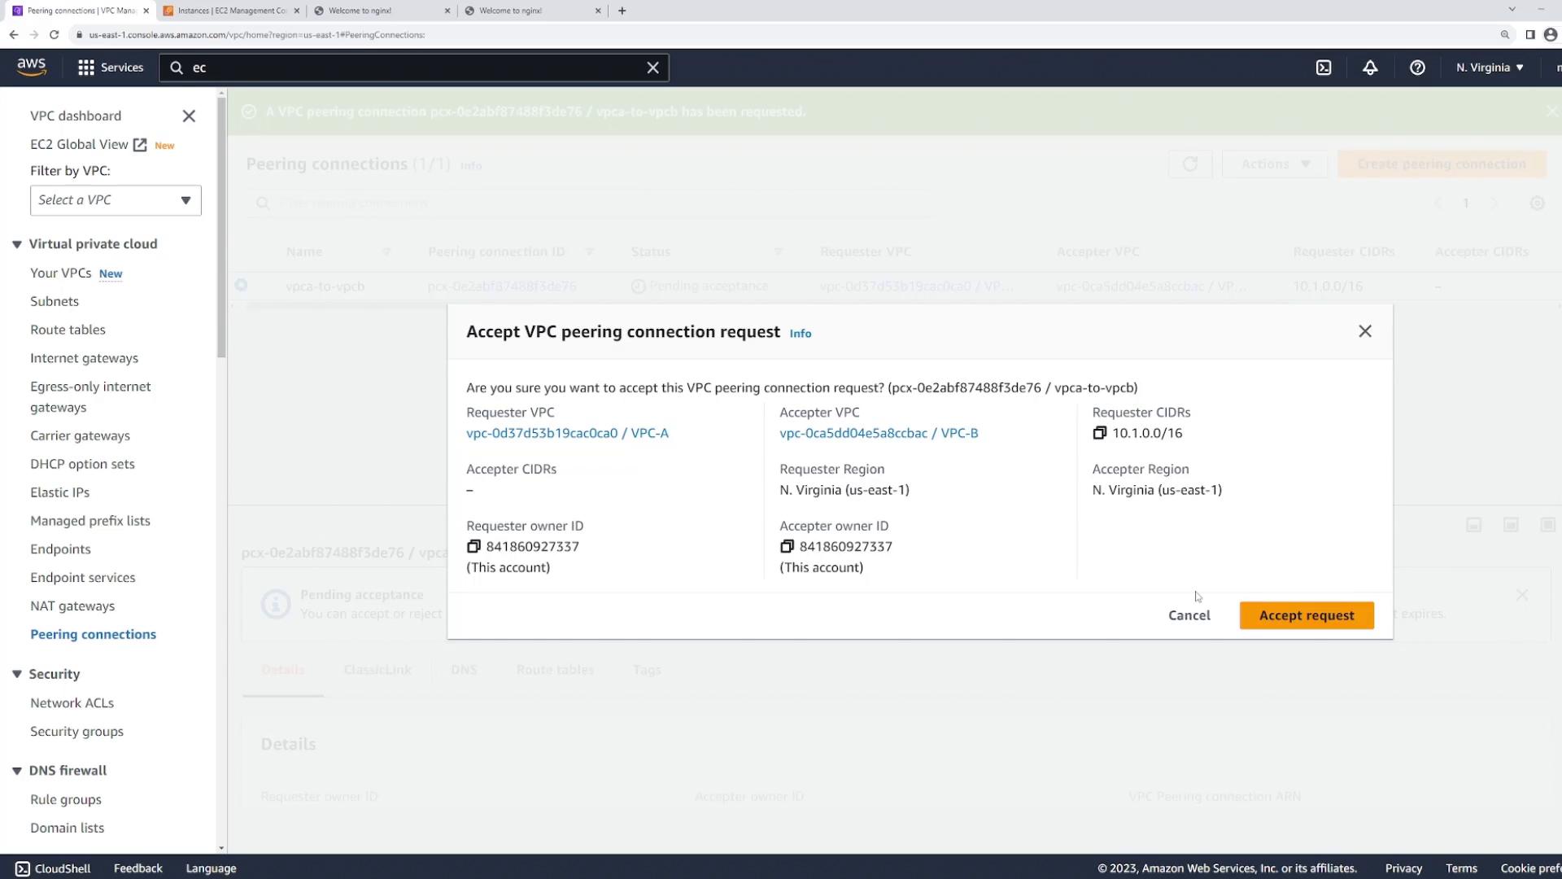Open Your VPCs in sidebar
This screenshot has height=879, width=1562.
(x=60, y=273)
